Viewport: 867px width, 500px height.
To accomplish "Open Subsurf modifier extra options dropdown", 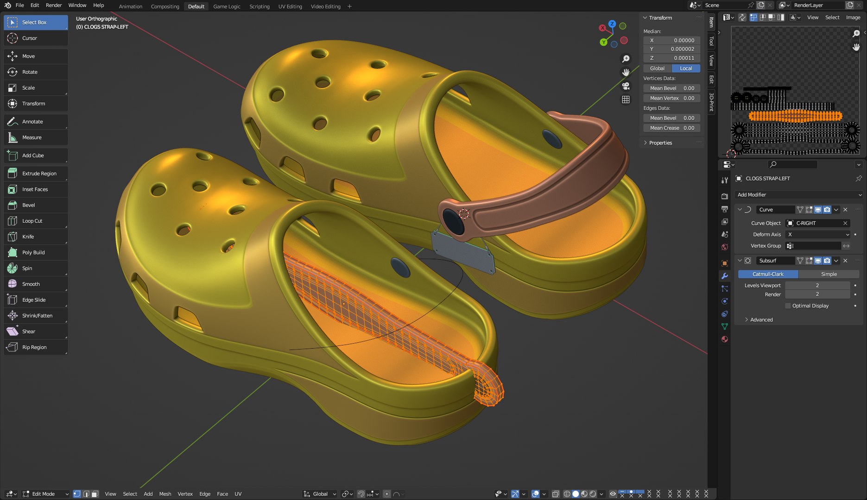I will click(836, 261).
